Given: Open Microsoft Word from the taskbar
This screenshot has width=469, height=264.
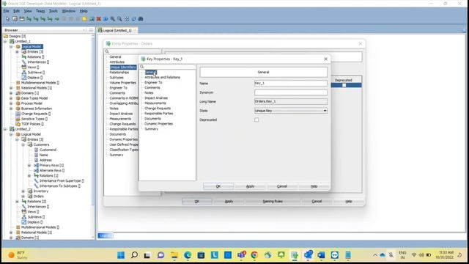Looking at the screenshot, I should pyautogui.click(x=321, y=255).
